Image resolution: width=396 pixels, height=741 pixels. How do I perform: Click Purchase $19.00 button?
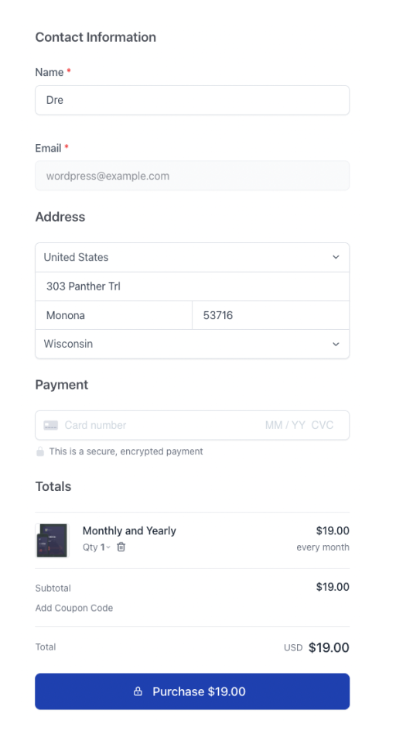pyautogui.click(x=192, y=691)
